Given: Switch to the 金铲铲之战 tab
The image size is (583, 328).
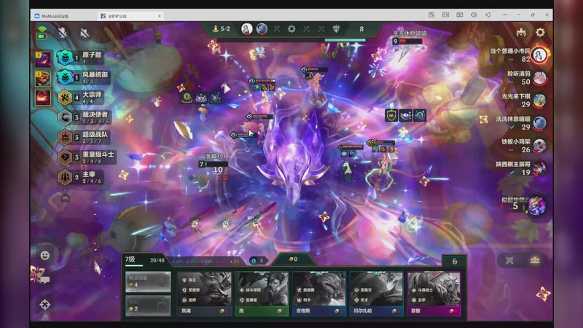Looking at the screenshot, I should tap(130, 16).
